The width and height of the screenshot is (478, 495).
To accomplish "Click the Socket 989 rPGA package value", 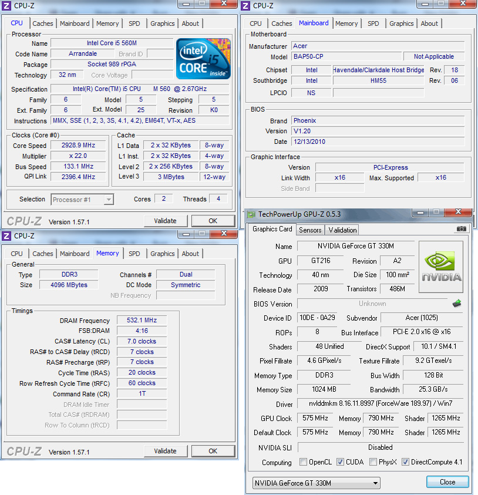I will coord(112,64).
